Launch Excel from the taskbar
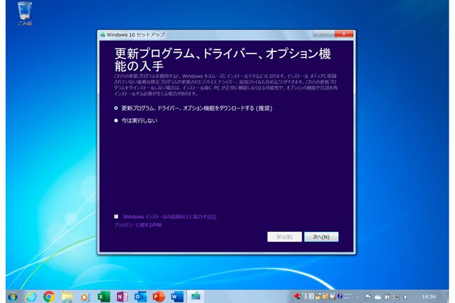 tap(104, 297)
